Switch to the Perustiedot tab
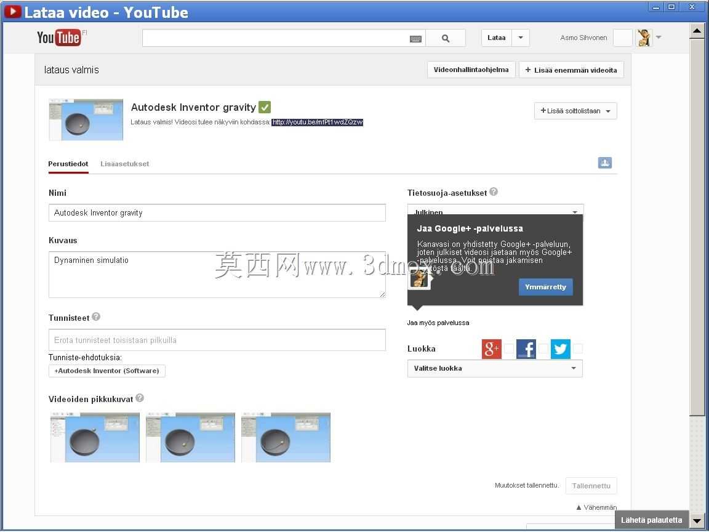This screenshot has height=532, width=709. pyautogui.click(x=68, y=164)
